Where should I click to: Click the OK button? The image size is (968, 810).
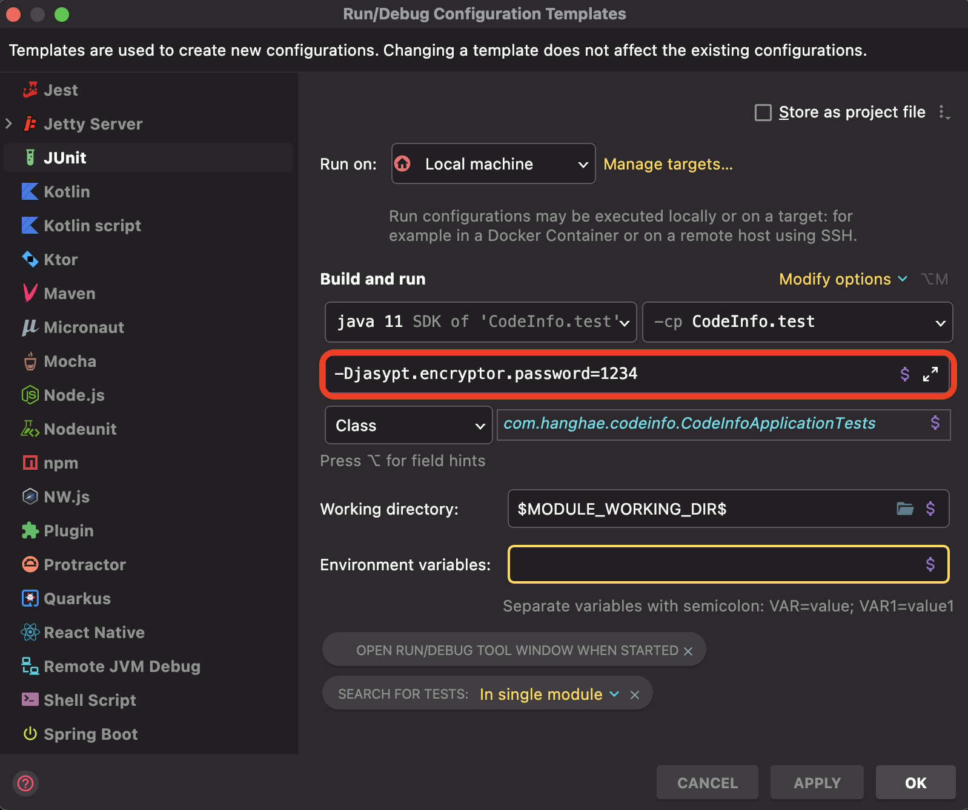pyautogui.click(x=916, y=782)
